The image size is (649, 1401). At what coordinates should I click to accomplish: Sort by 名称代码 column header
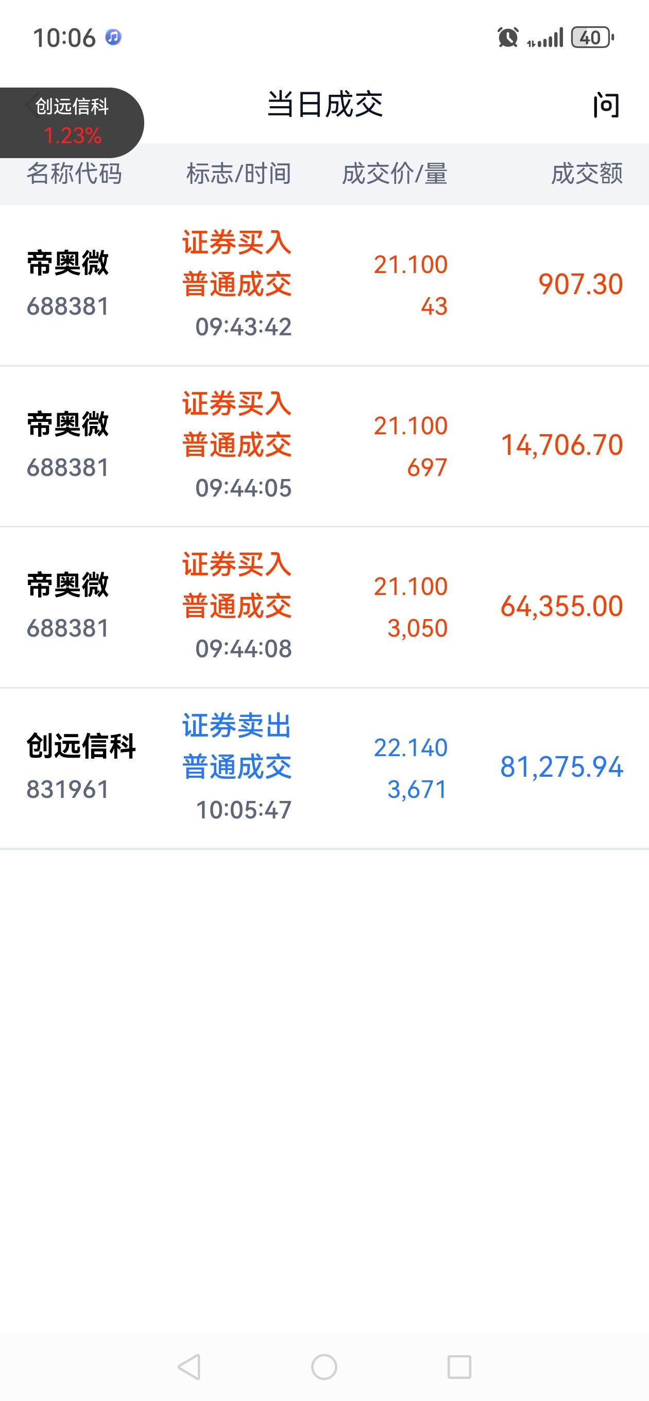75,174
